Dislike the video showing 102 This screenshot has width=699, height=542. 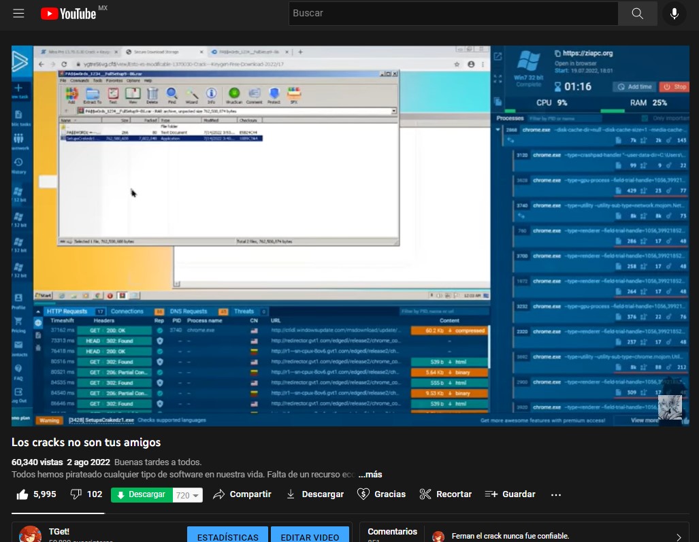pos(86,494)
